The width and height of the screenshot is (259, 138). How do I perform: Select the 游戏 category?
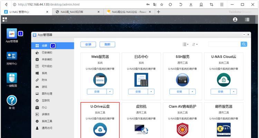[52, 87]
